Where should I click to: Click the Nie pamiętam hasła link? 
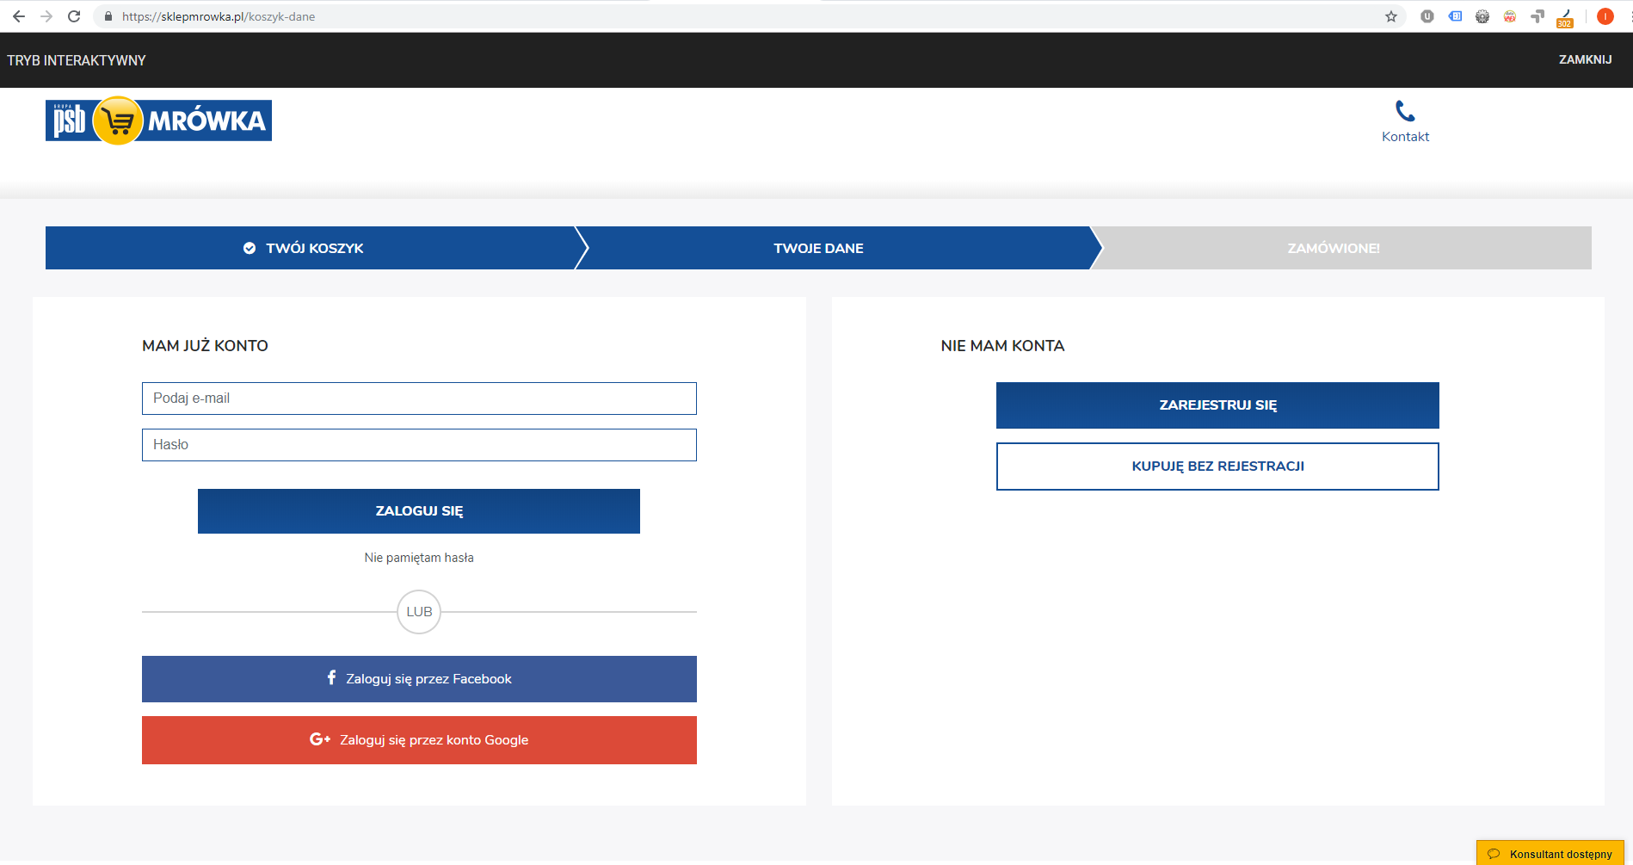[419, 558]
